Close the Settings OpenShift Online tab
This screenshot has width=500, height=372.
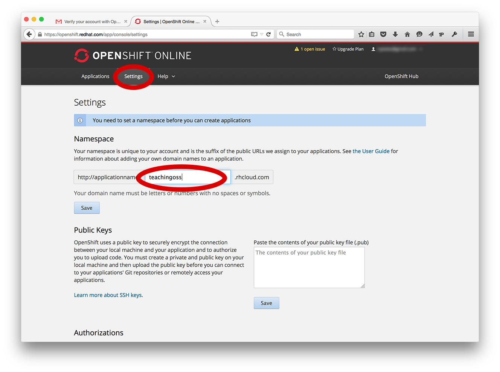click(x=205, y=21)
